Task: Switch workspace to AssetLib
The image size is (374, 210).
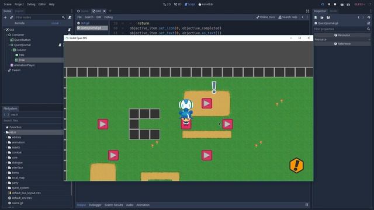Action: tap(205, 4)
